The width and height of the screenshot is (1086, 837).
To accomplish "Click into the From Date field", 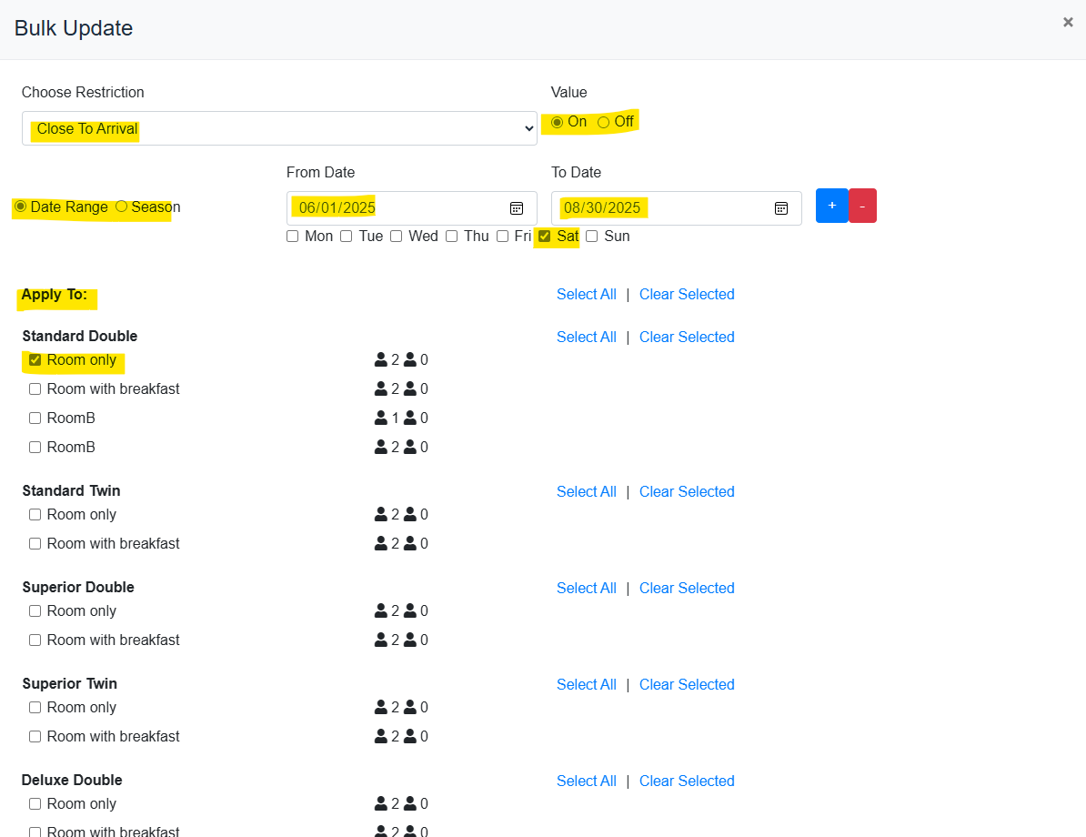I will pyautogui.click(x=391, y=208).
